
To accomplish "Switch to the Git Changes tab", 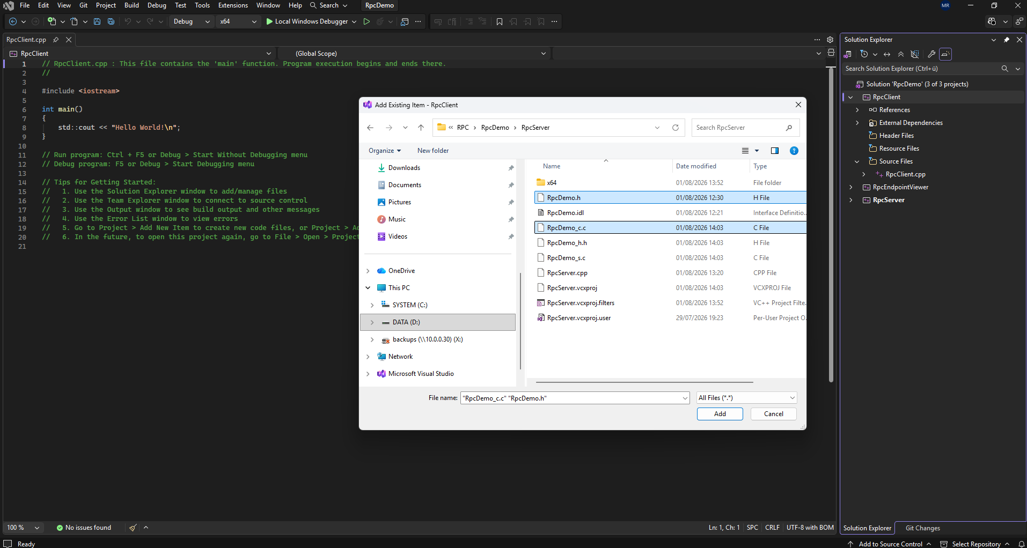I will pos(922,528).
